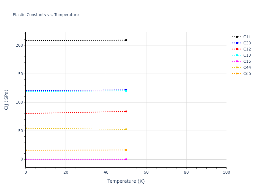Select the red C12 marker at 50 K
The width and height of the screenshot is (257, 193).
126,111
